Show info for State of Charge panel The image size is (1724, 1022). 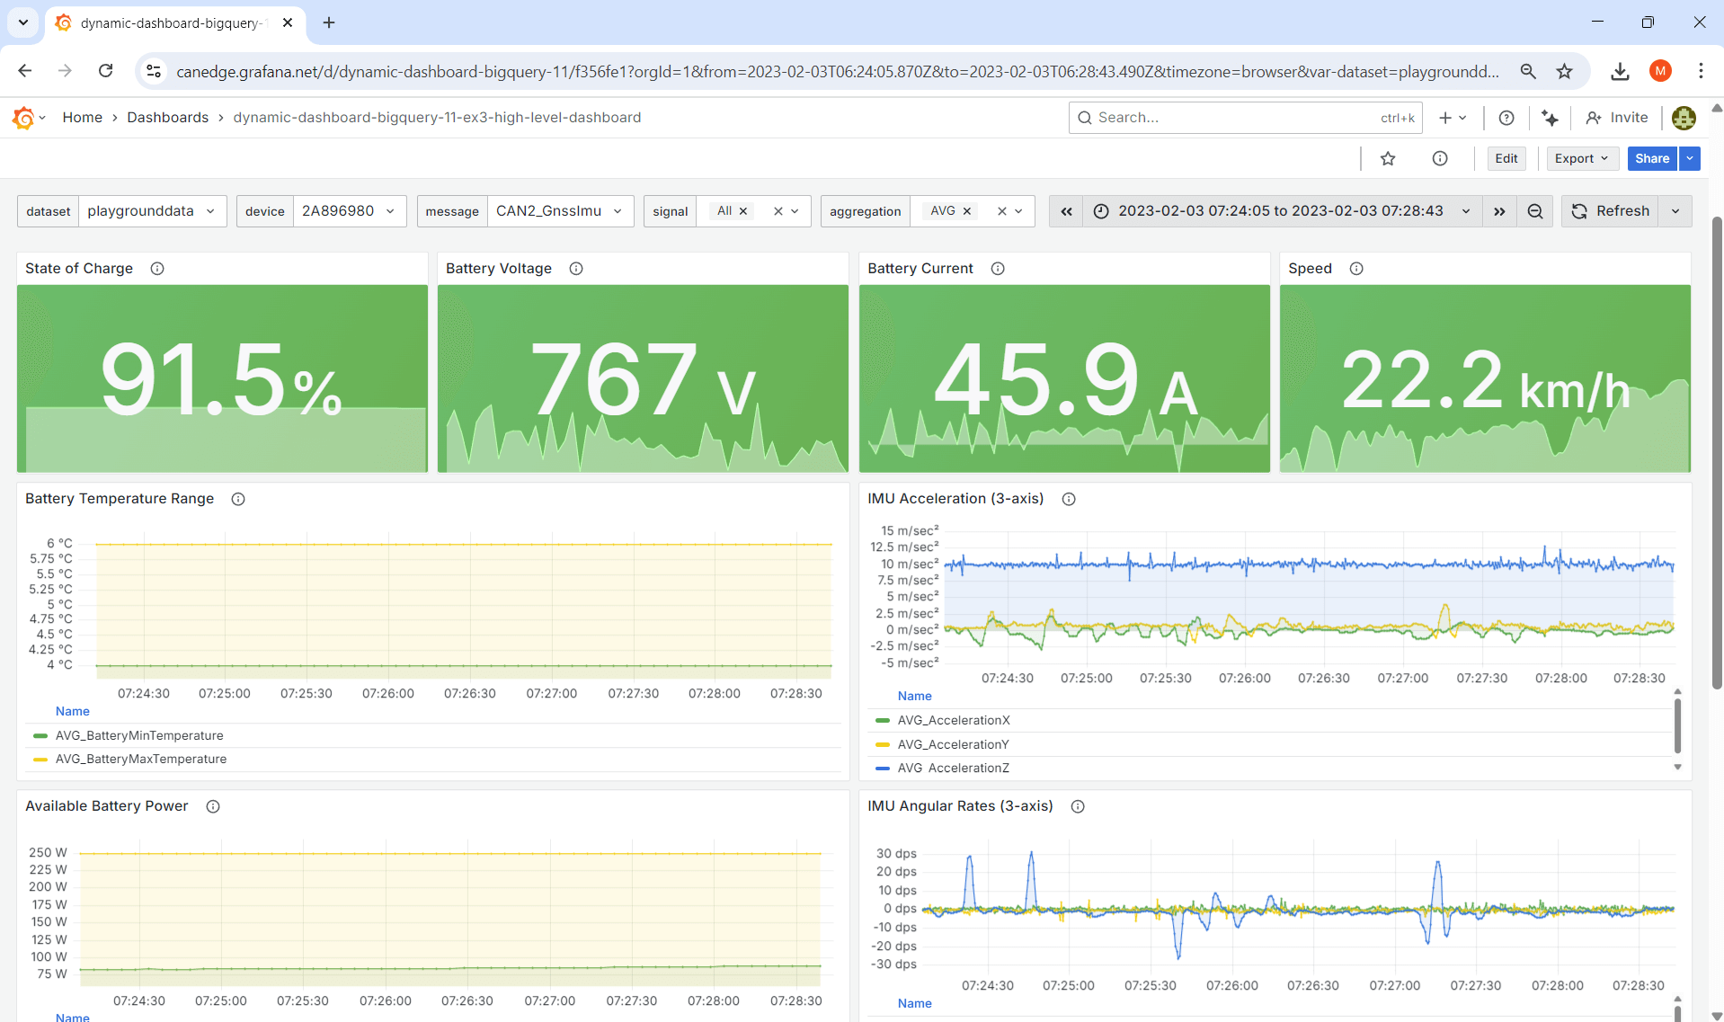(157, 269)
